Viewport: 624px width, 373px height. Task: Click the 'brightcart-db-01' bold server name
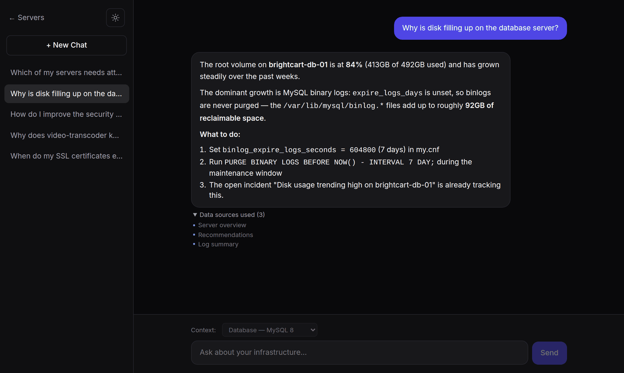pos(298,65)
